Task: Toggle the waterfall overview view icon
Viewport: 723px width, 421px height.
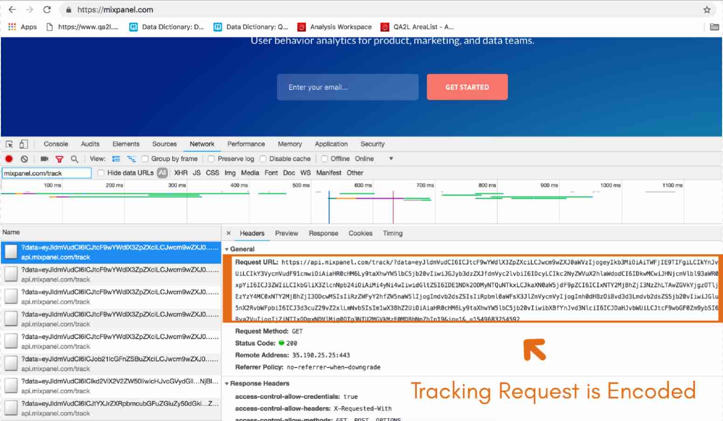Action: pyautogui.click(x=132, y=159)
